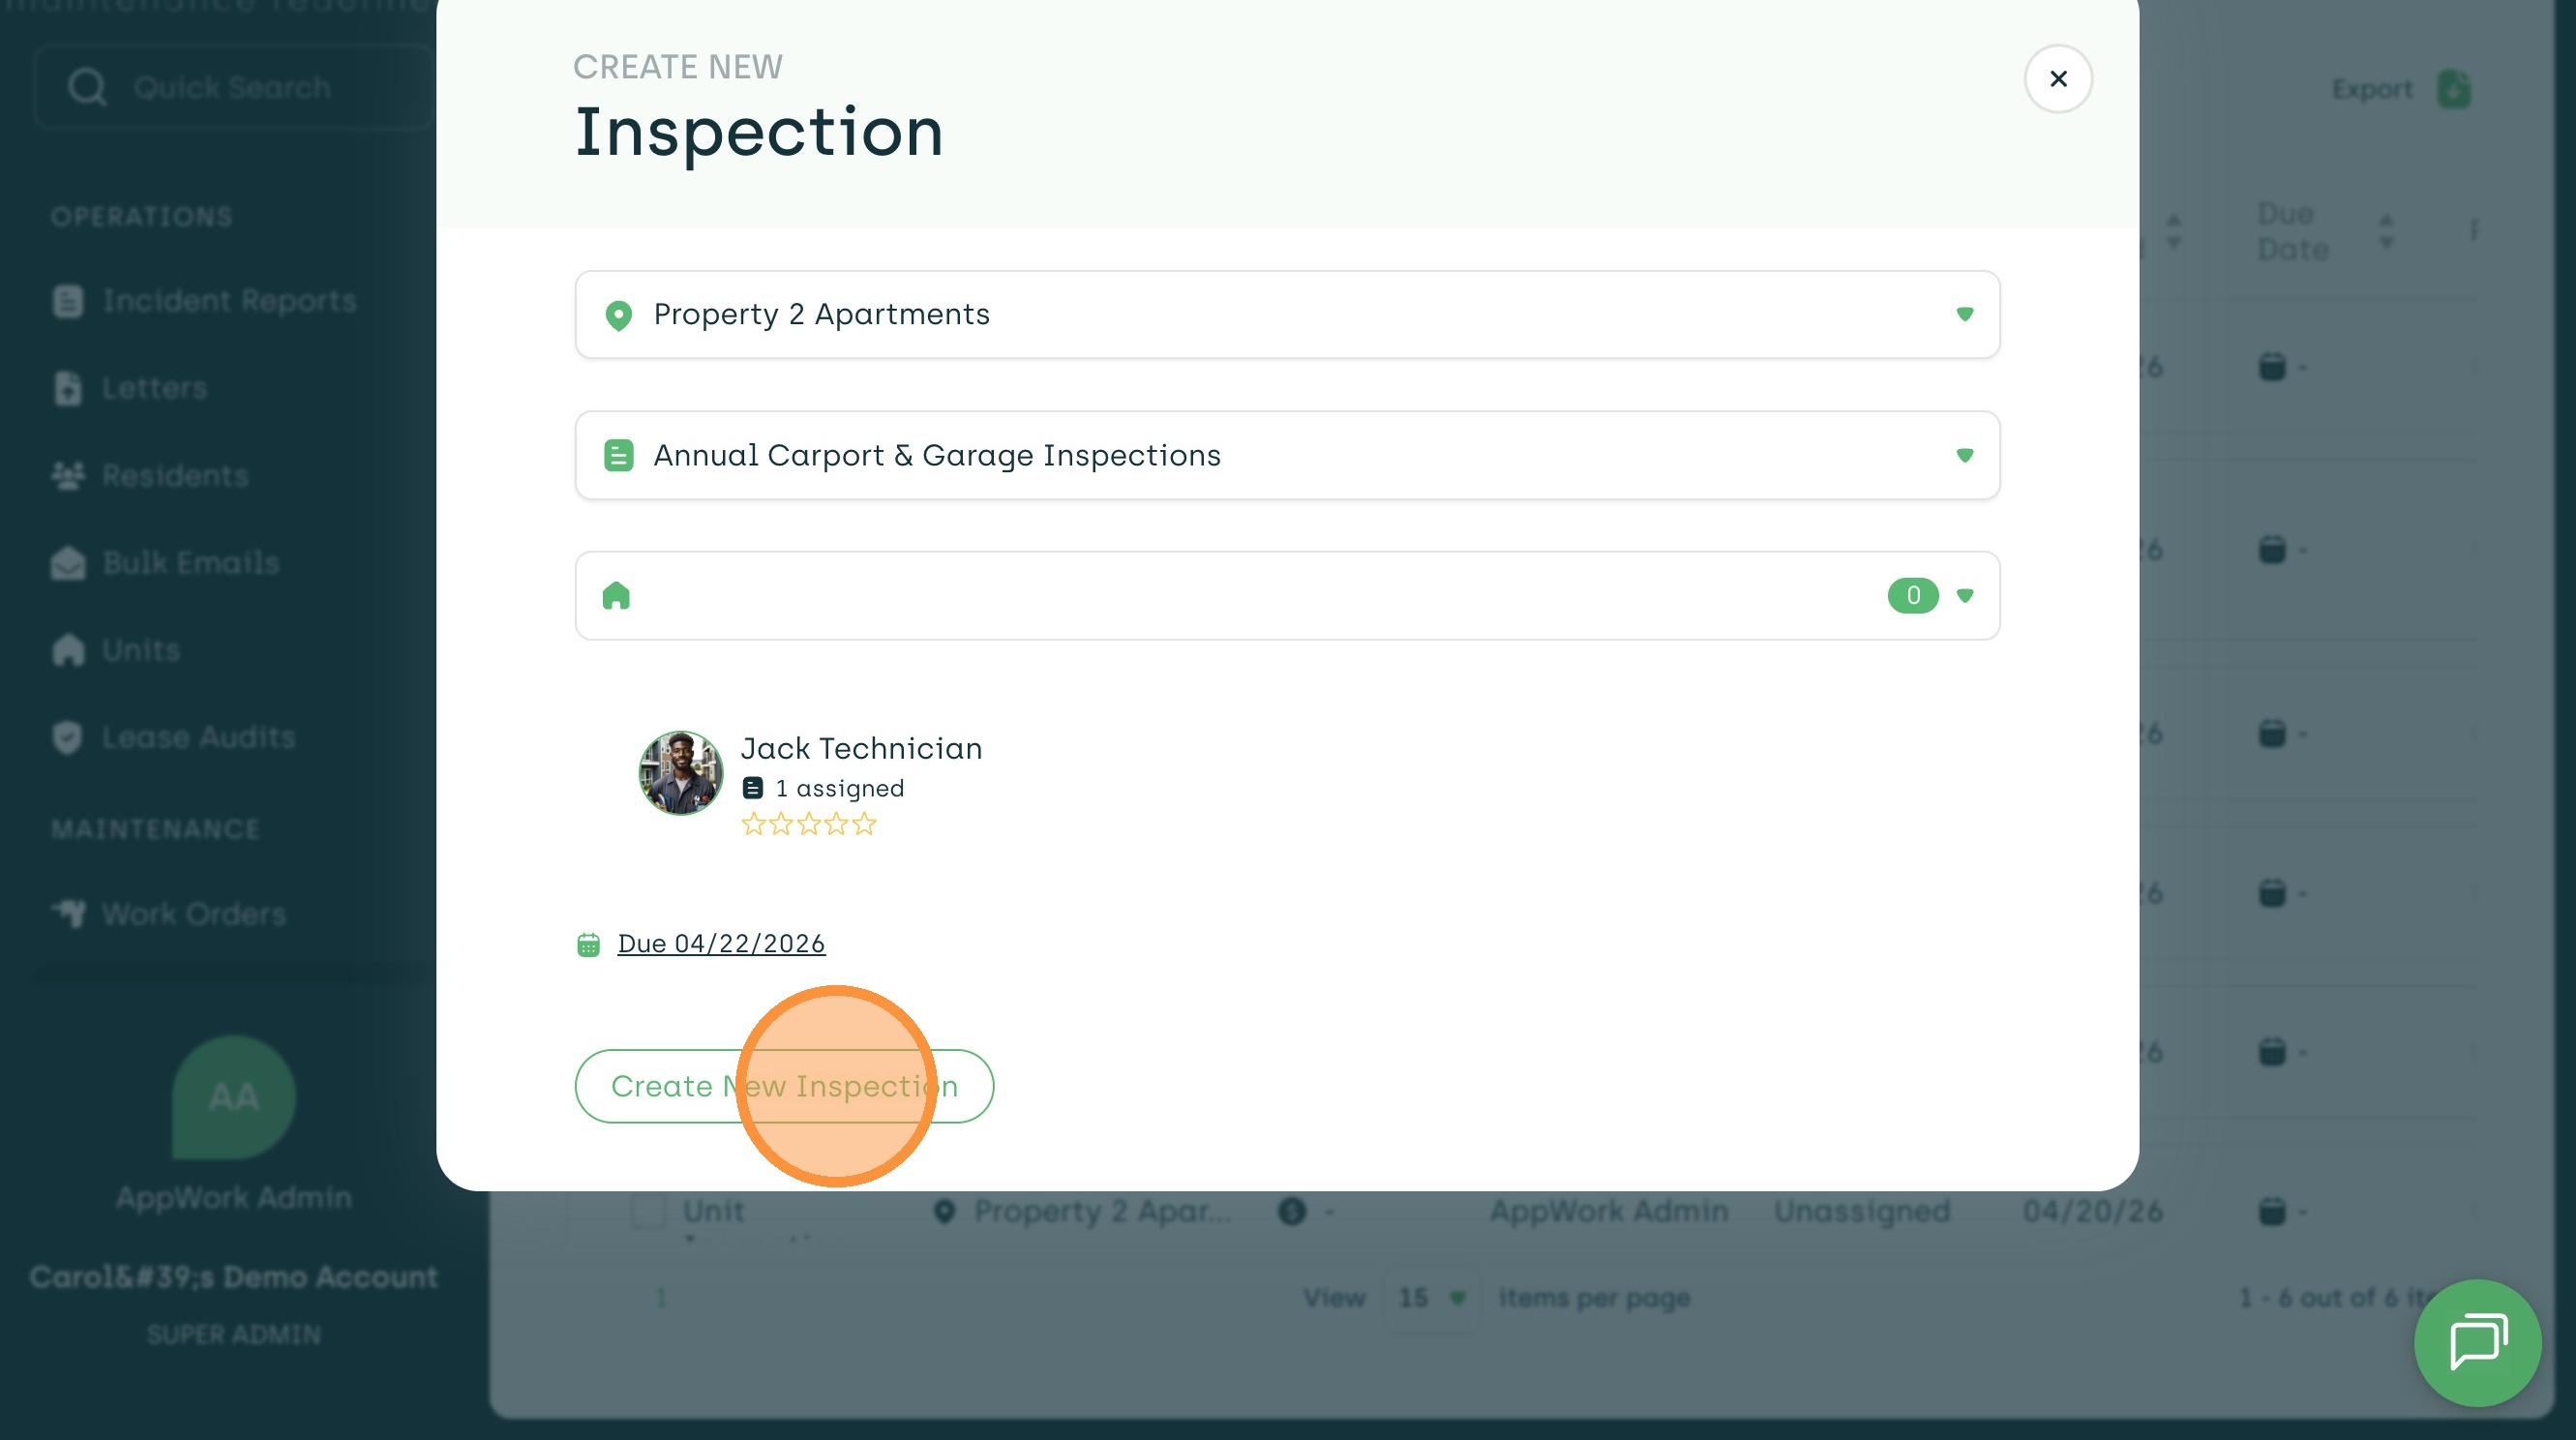Open the units selector dropdown arrow

click(1964, 596)
